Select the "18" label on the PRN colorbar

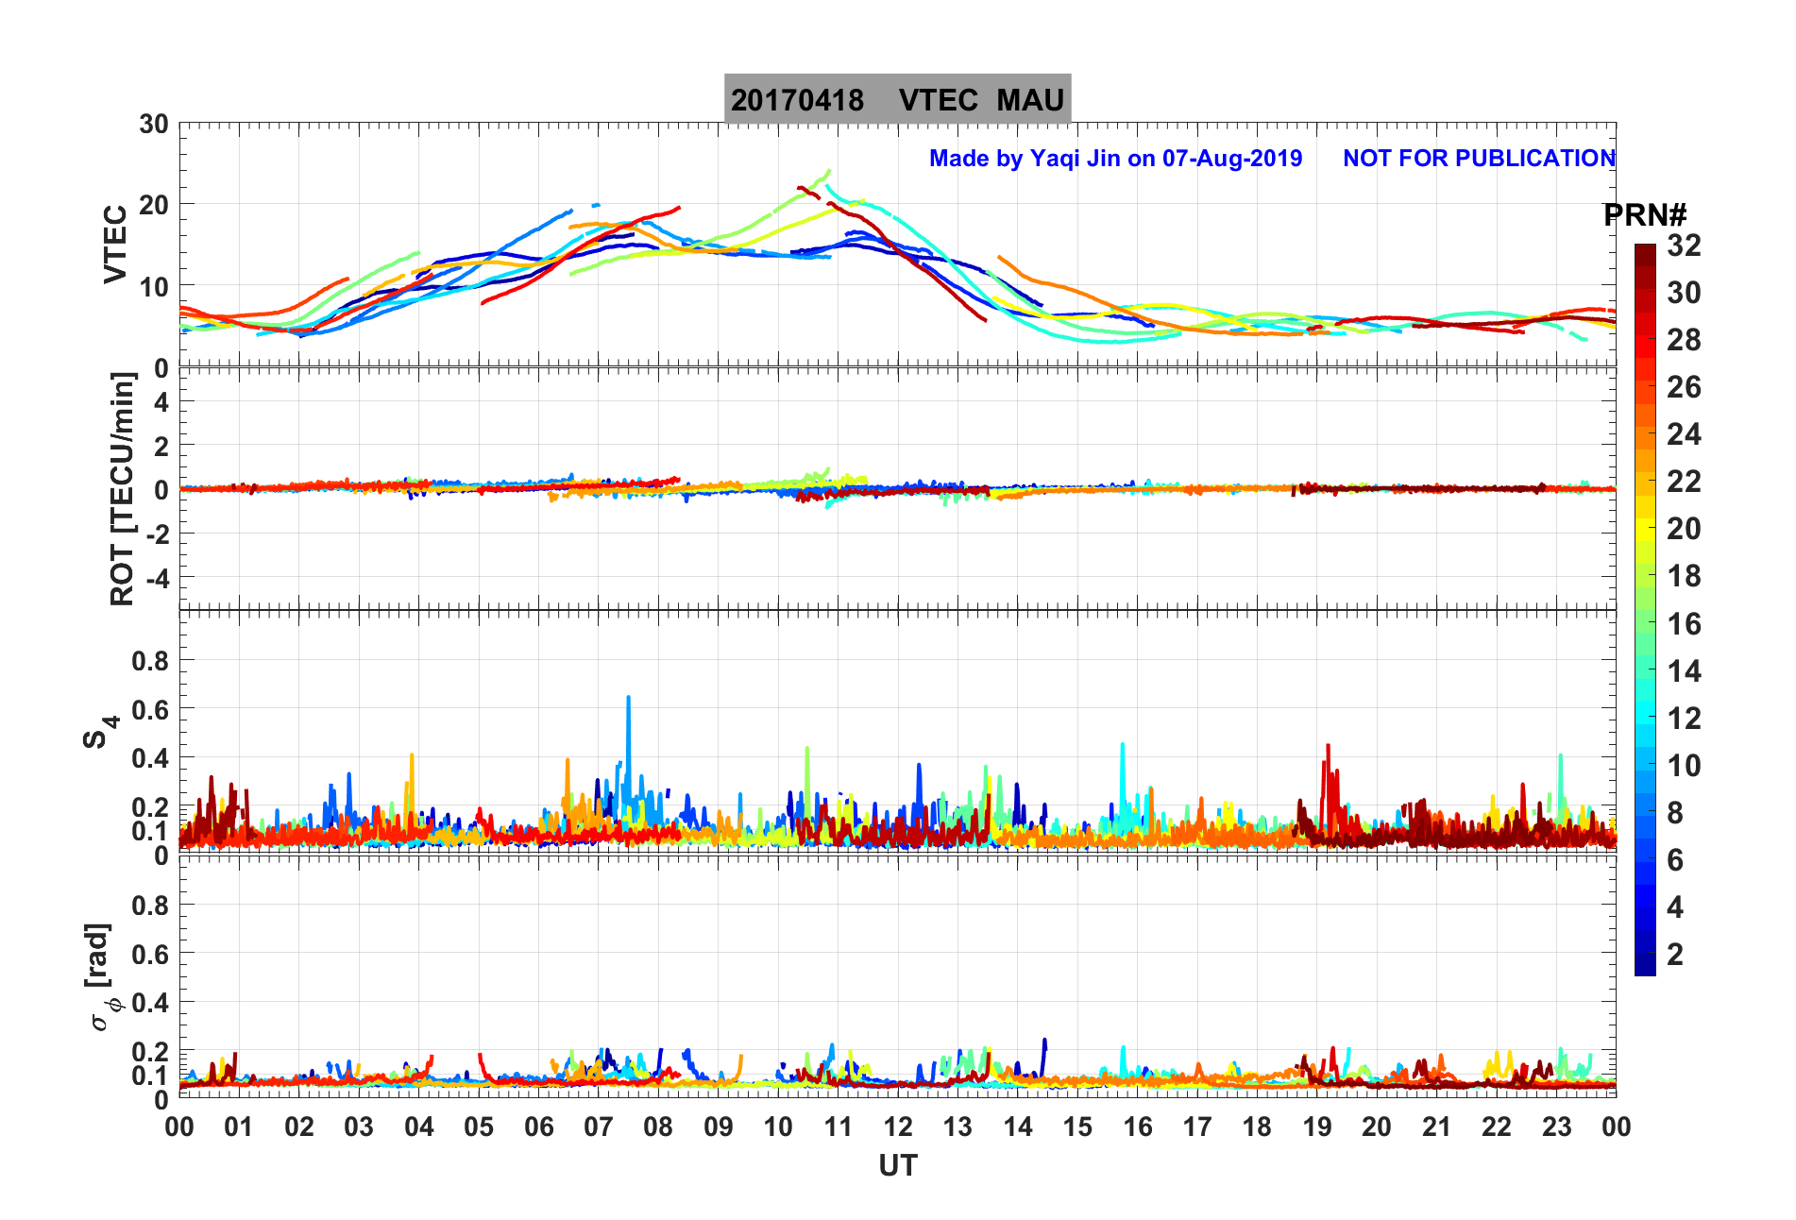pos(1684,576)
